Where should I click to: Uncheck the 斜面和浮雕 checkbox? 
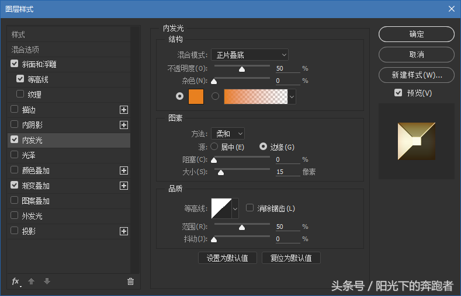click(x=15, y=64)
